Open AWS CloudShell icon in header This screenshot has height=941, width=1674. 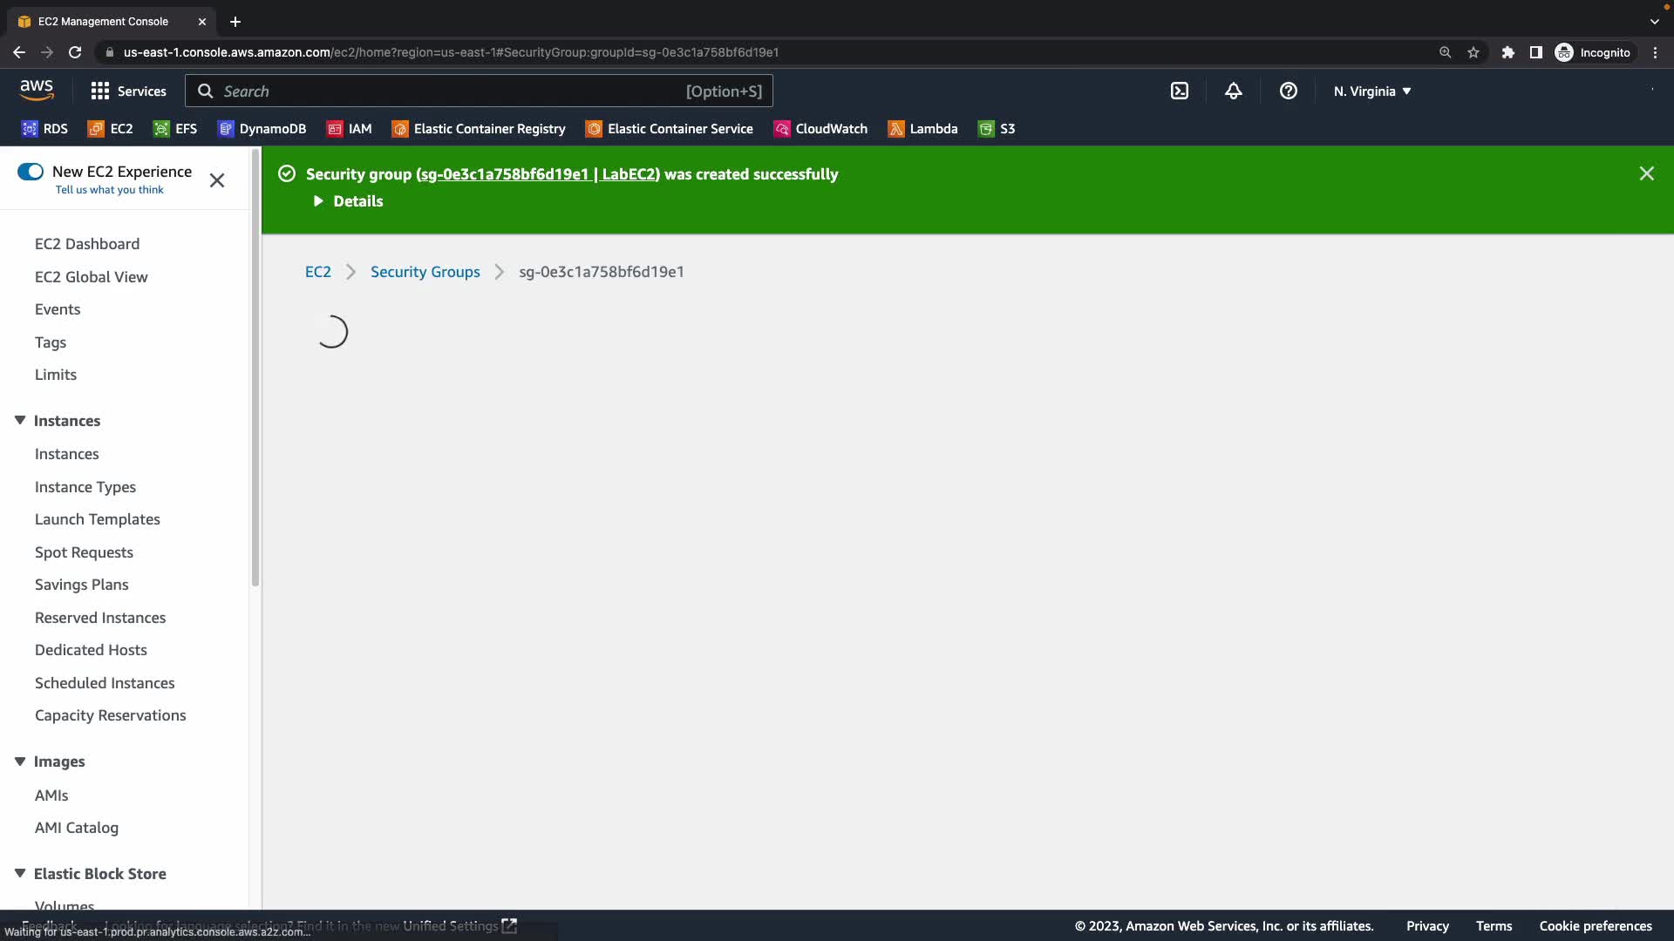tap(1179, 91)
